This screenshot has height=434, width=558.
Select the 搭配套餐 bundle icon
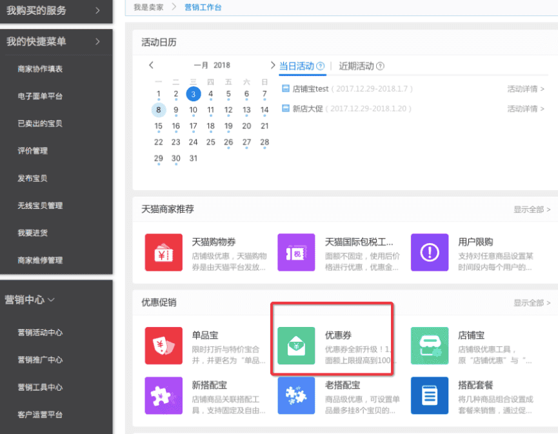pos(430,395)
